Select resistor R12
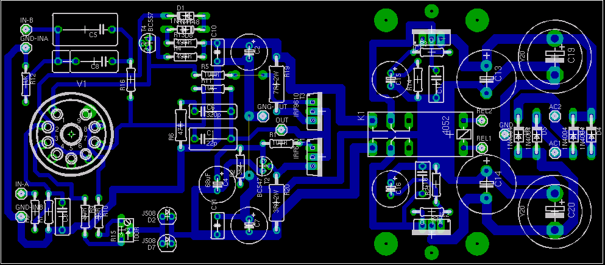The width and height of the screenshot is (605, 265). pyautogui.click(x=26, y=84)
